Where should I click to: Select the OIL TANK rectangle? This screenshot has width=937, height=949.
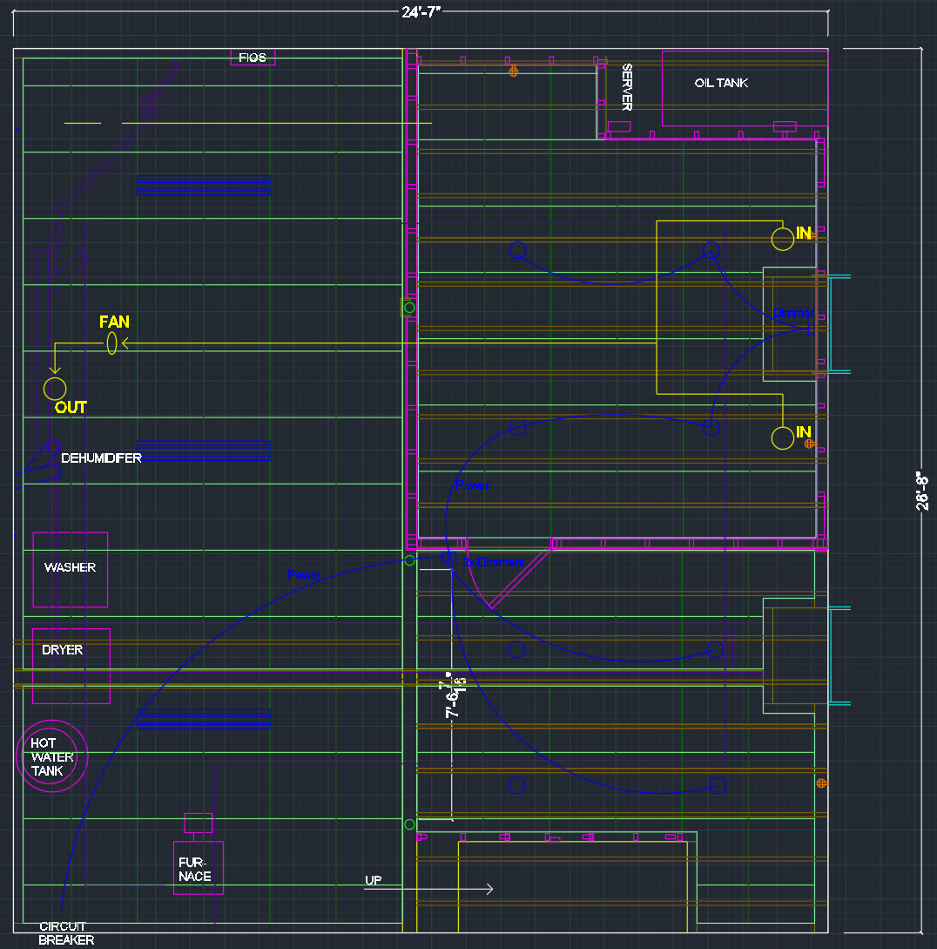point(721,84)
